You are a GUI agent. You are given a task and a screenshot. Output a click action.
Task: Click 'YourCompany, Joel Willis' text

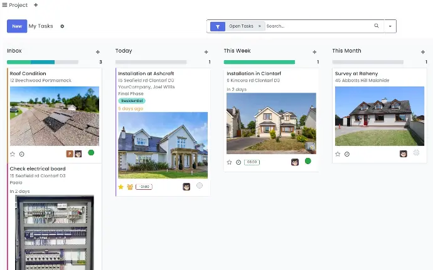point(146,87)
